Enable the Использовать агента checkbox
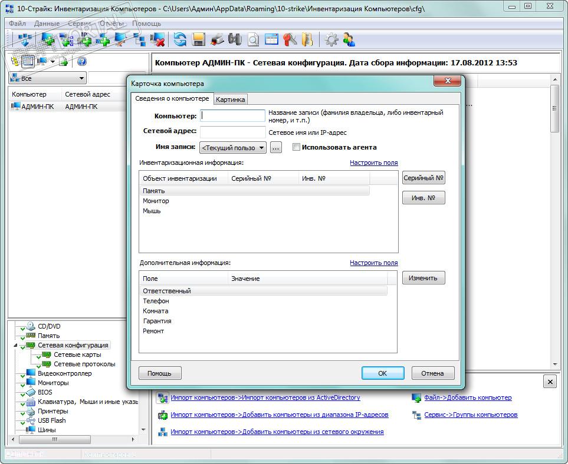This screenshot has height=464, width=568. (x=296, y=147)
